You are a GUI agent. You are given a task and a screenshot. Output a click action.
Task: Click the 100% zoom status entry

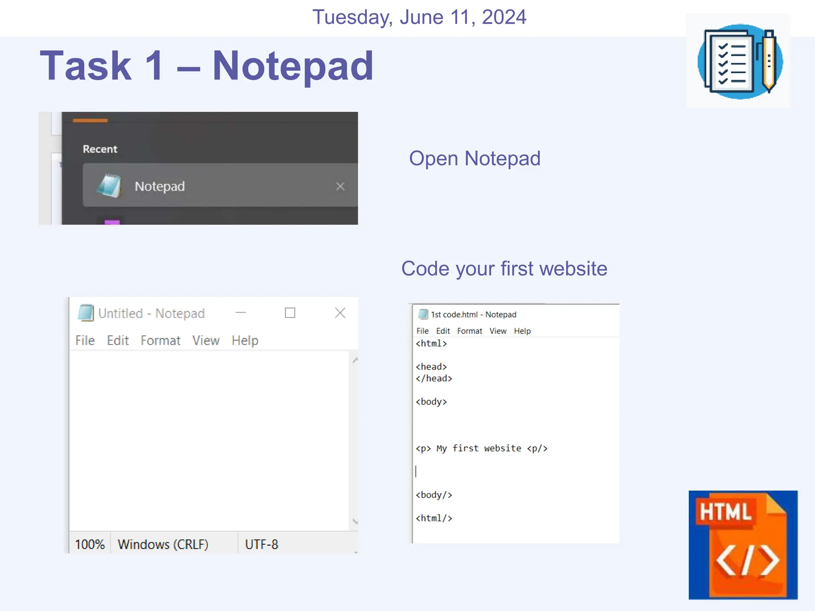90,544
